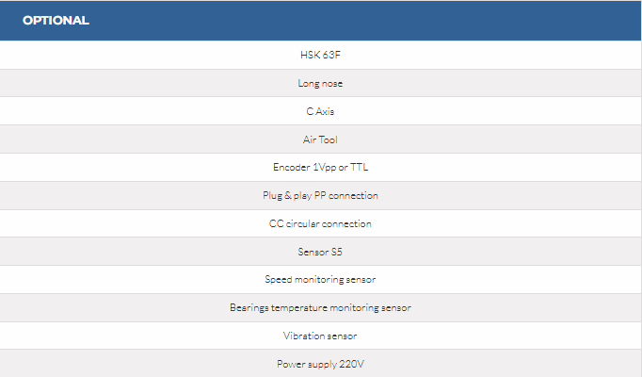The width and height of the screenshot is (642, 377).
Task: Click the Long nose option
Action: pos(320,83)
